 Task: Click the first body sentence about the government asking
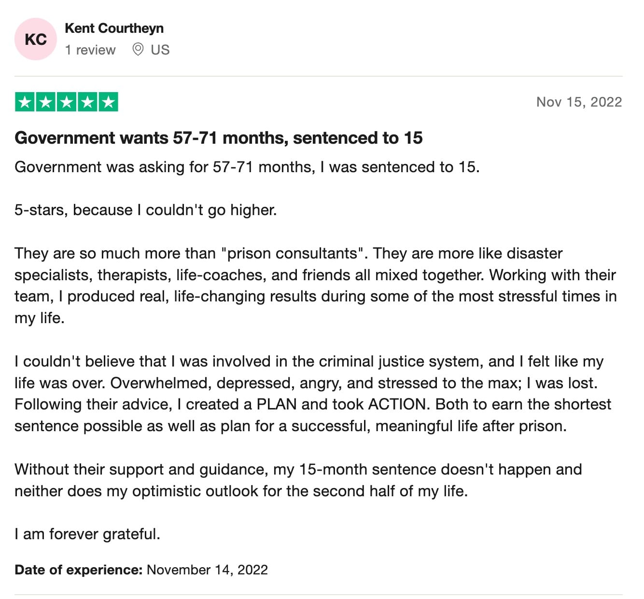247,167
